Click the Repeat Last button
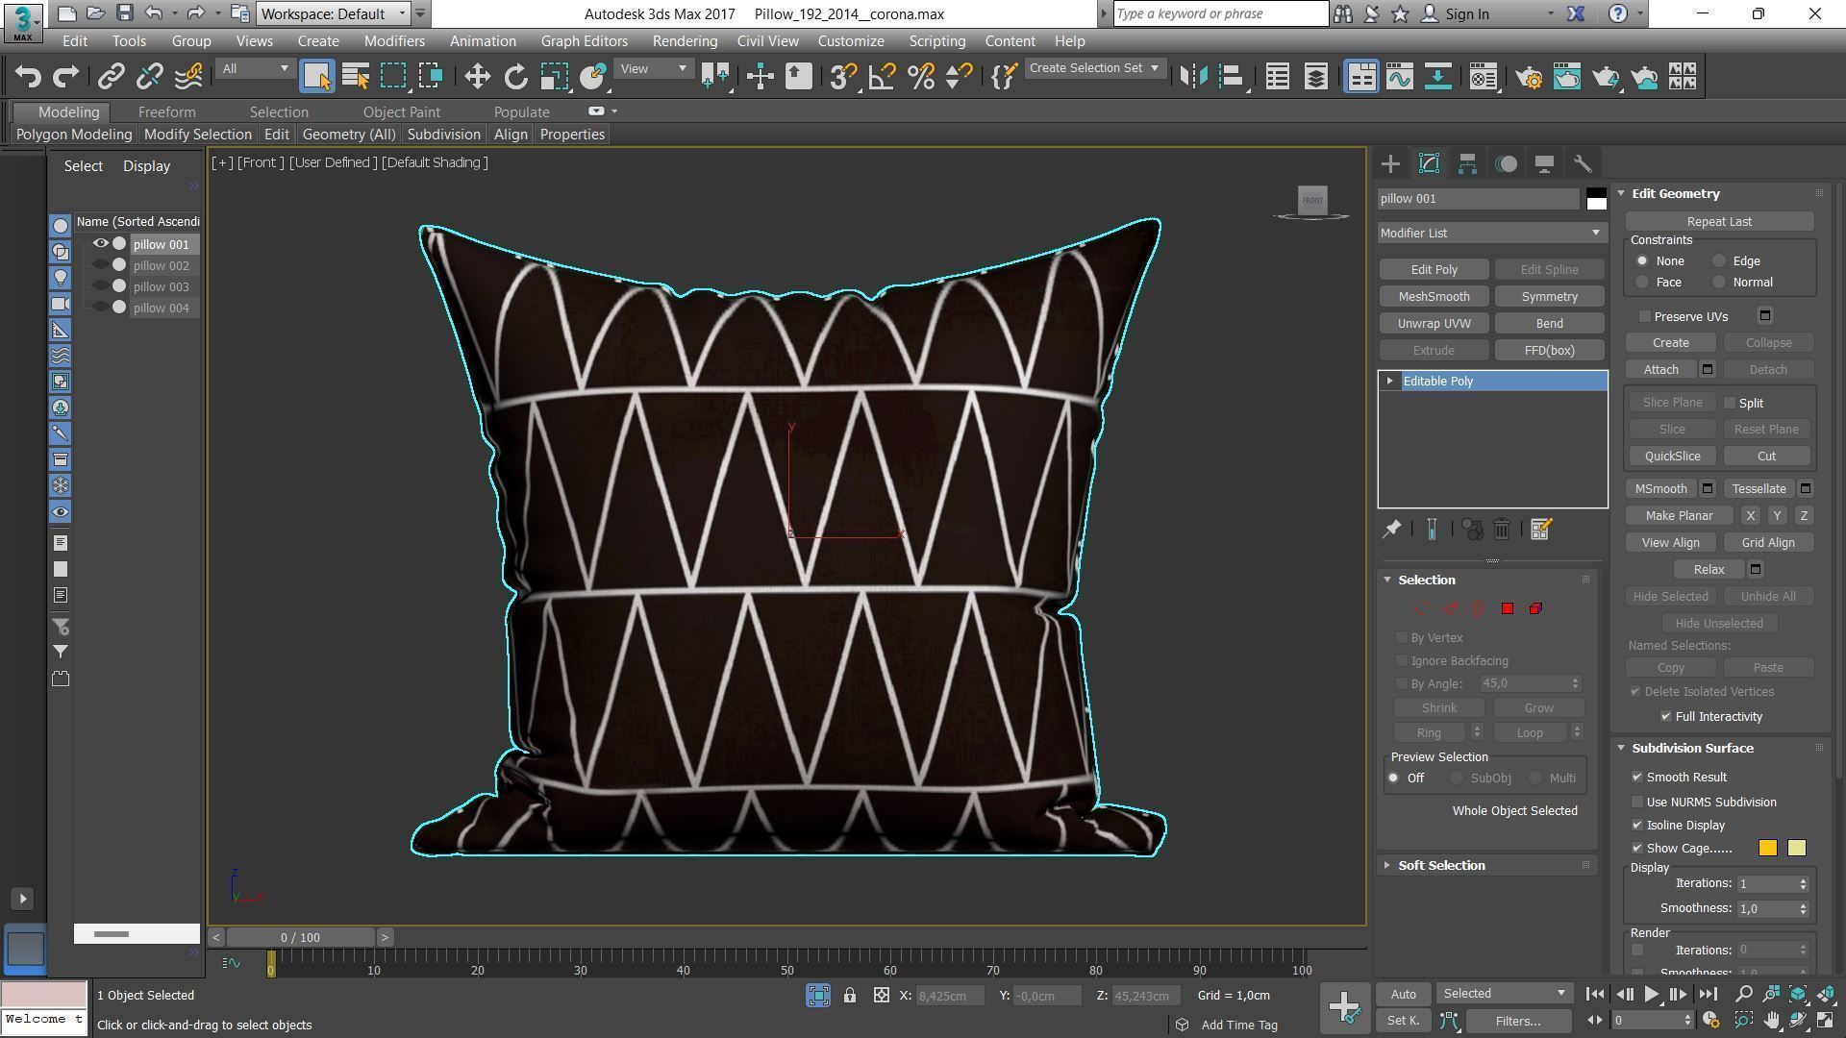 tap(1719, 221)
